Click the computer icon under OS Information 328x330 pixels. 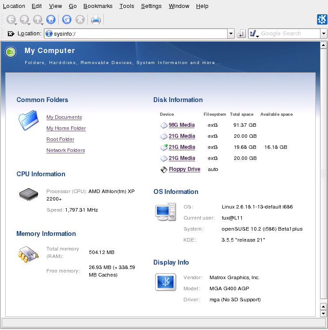(166, 212)
